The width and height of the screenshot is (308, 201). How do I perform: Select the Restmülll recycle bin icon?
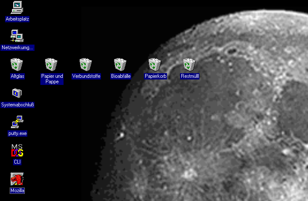tap(190, 65)
